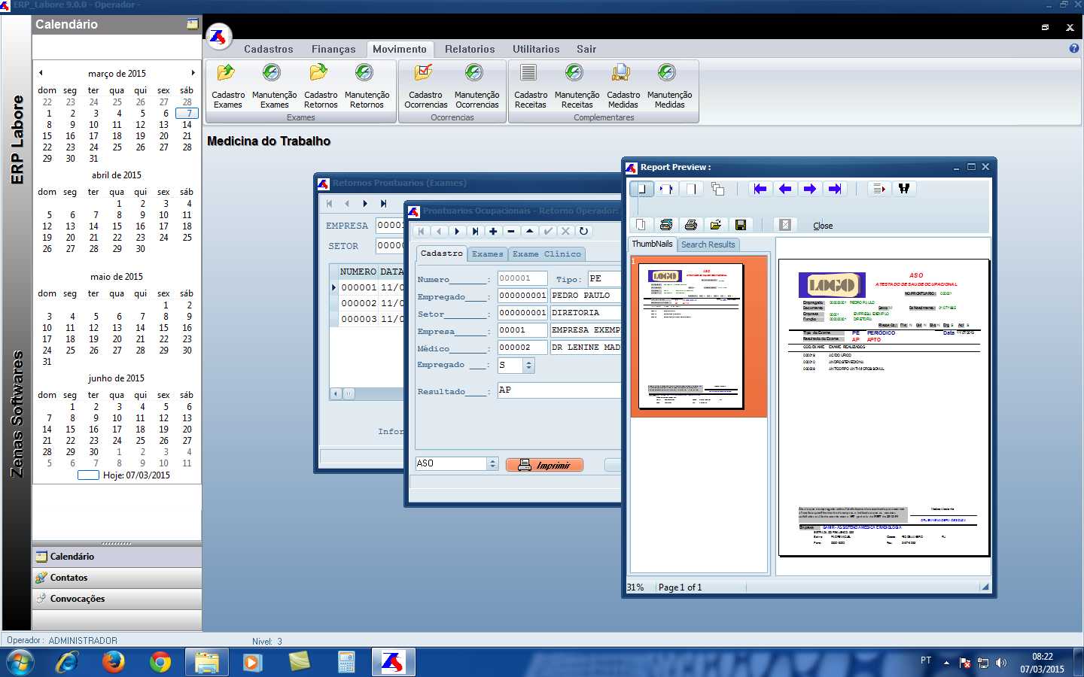Open the Utilitarios menu
The width and height of the screenshot is (1084, 677).
tap(536, 49)
